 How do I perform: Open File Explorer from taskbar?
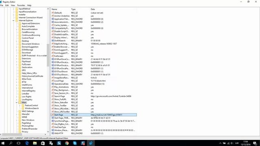[35, 143]
